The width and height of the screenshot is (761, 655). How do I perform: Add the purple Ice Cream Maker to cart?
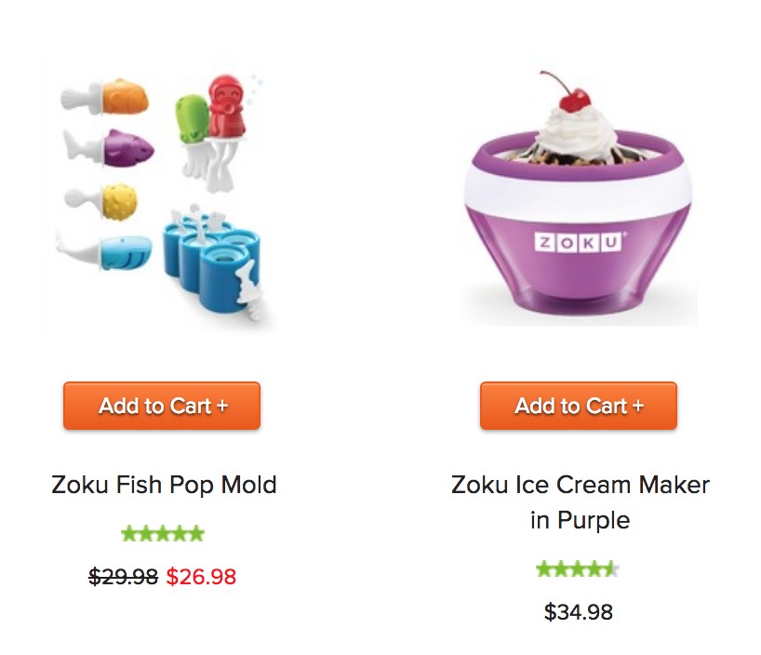(x=579, y=406)
